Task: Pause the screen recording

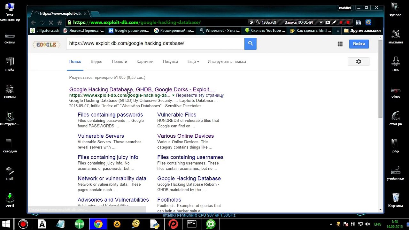Action: pos(341,22)
